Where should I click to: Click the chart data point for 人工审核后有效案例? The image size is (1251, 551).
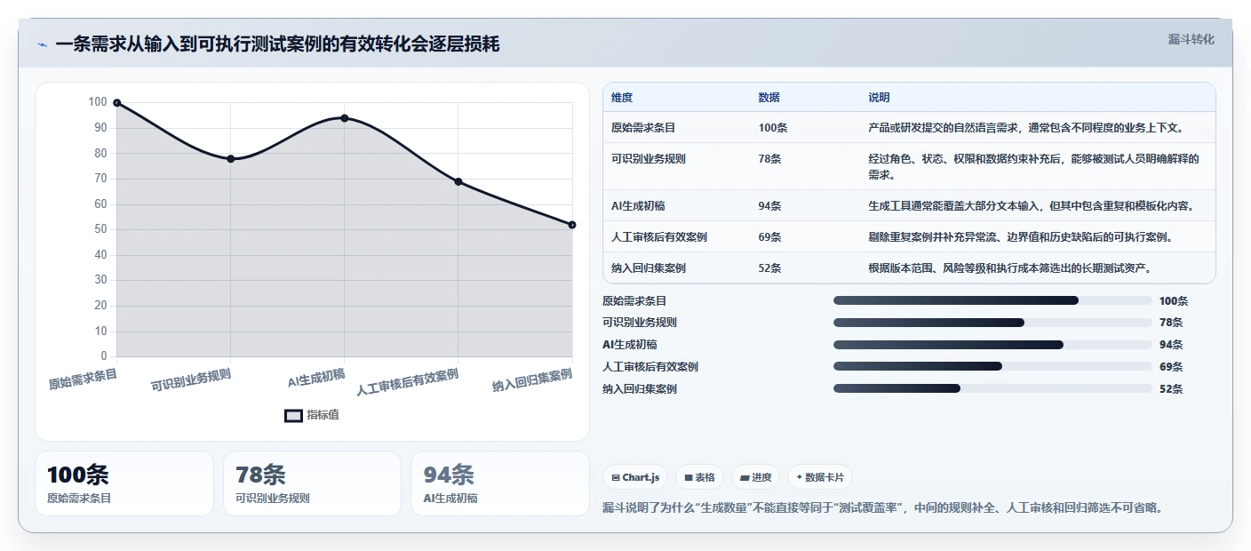[458, 181]
